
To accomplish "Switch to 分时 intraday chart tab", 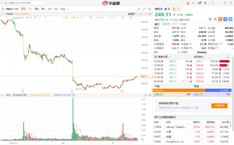I will point(16,9).
